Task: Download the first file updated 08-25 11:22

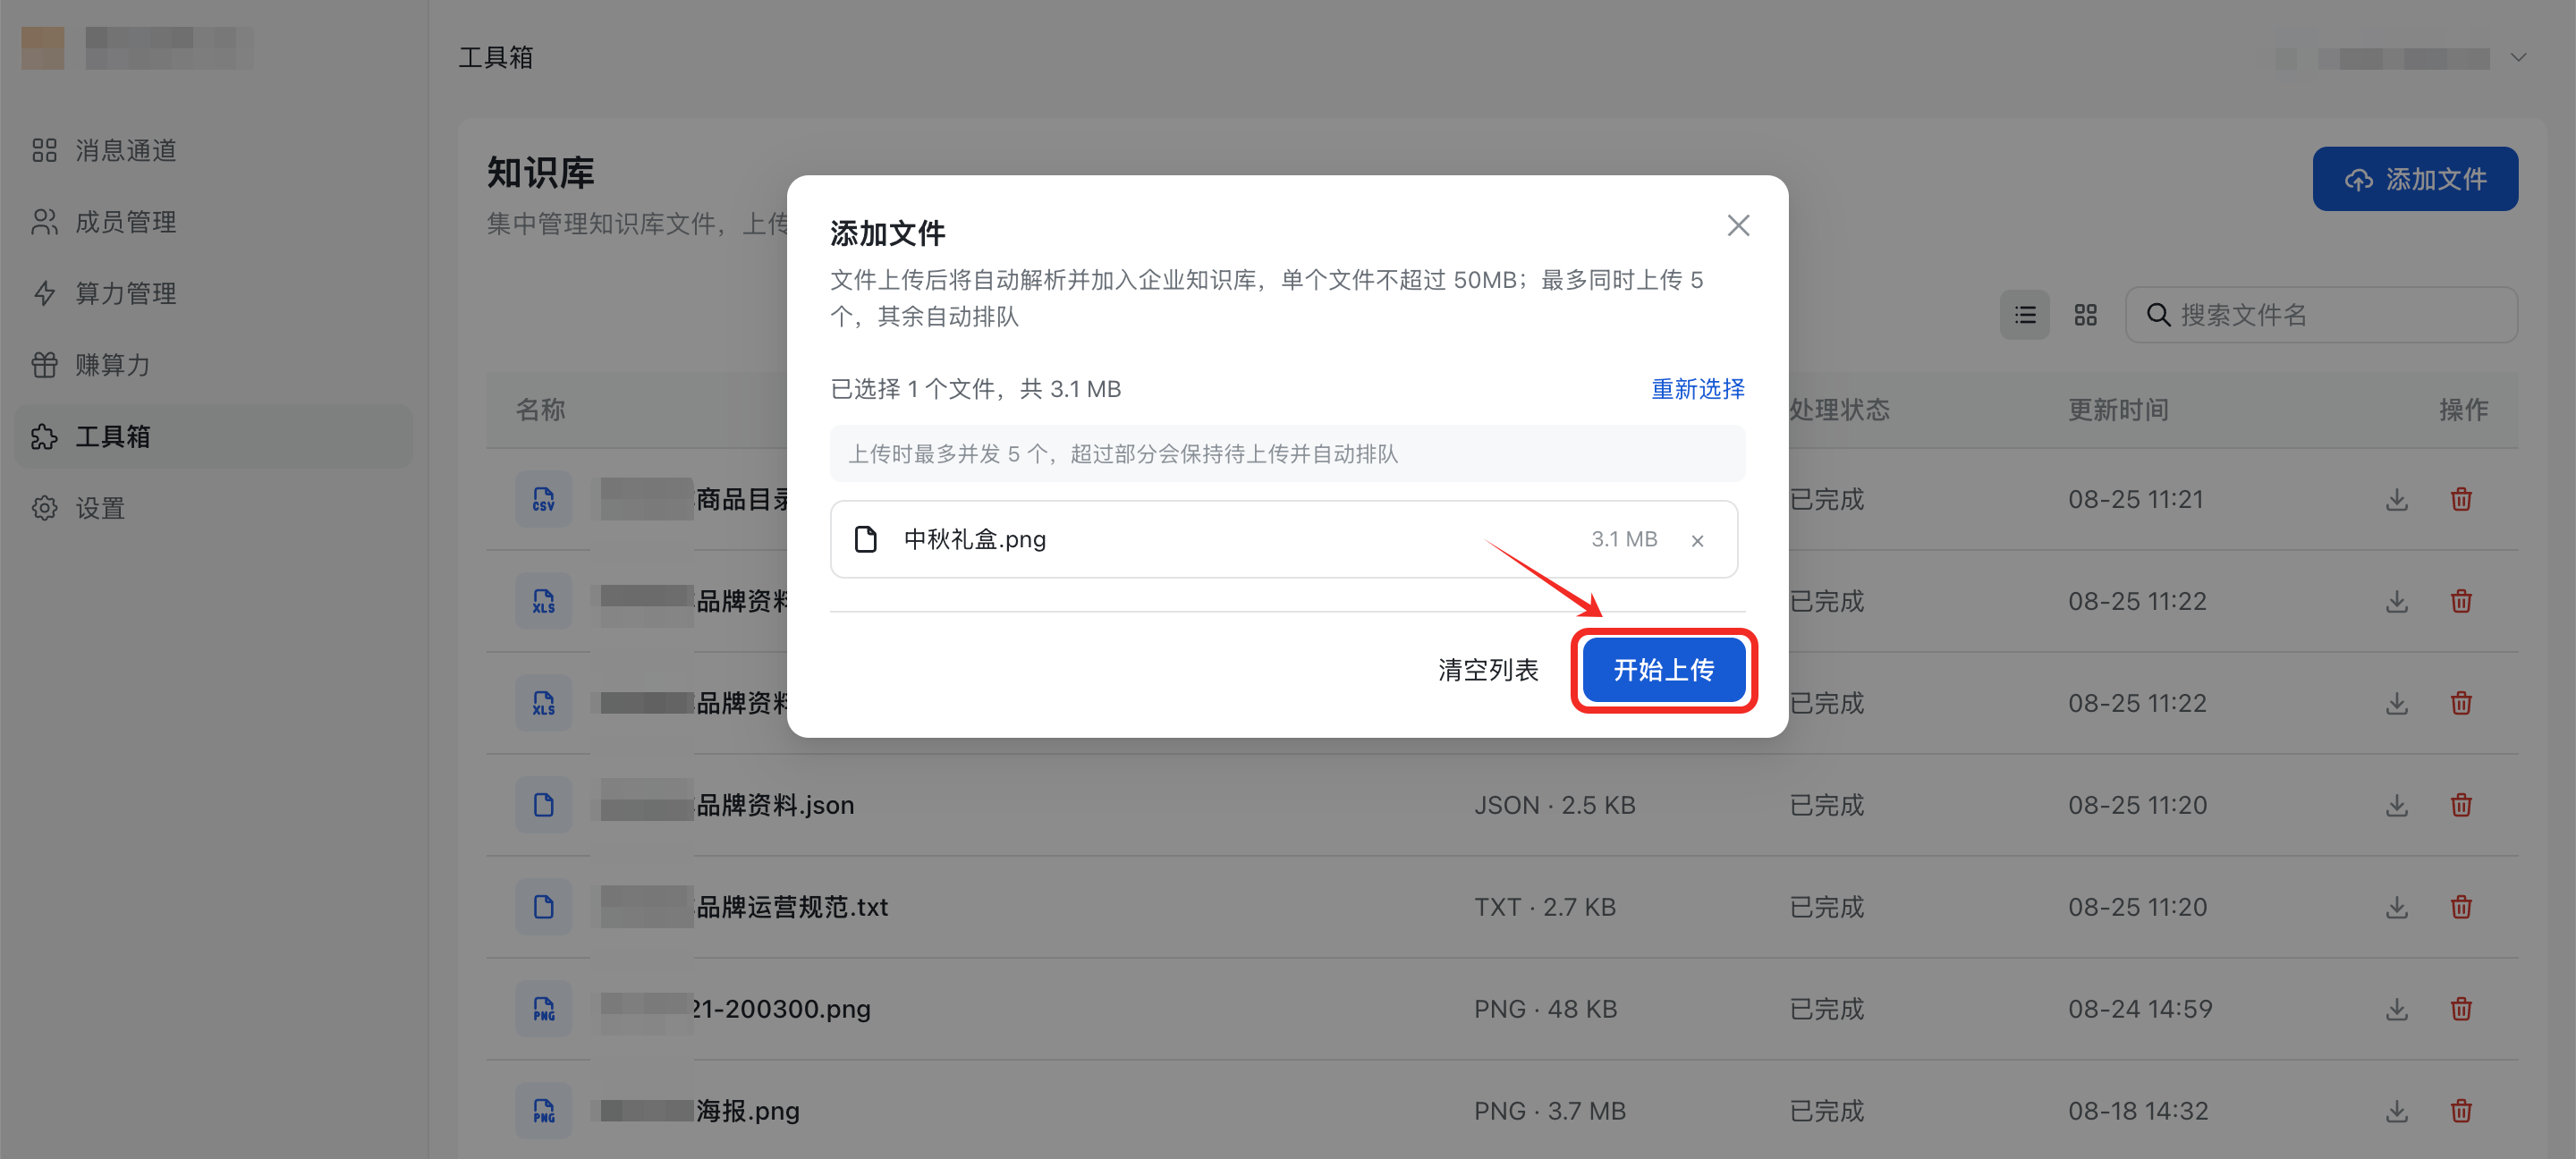Action: coord(2396,601)
